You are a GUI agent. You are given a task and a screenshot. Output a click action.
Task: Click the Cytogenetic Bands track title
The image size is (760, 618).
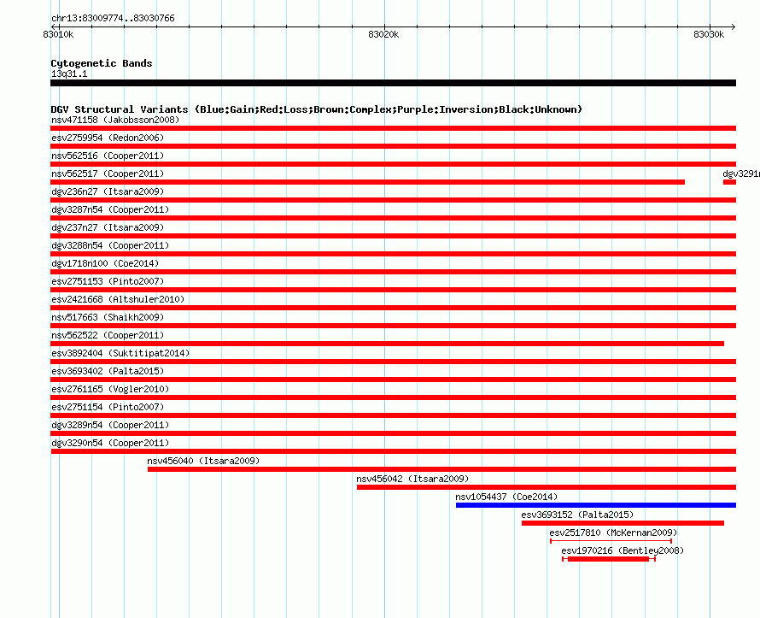(x=102, y=63)
